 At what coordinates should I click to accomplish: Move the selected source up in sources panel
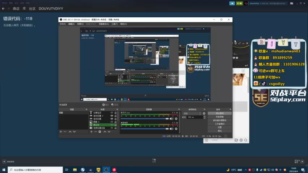(105, 131)
